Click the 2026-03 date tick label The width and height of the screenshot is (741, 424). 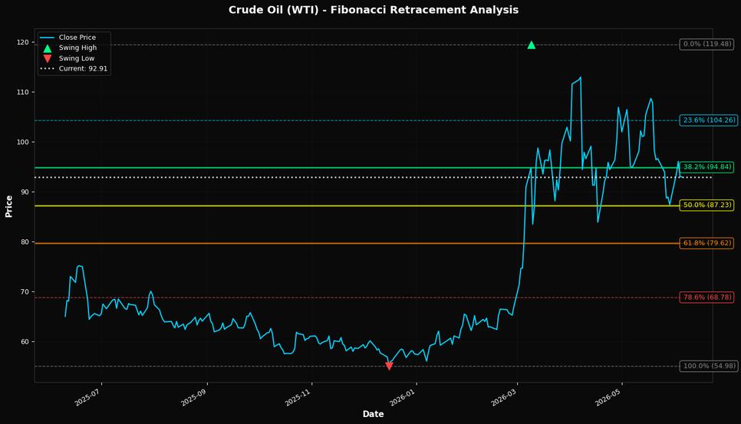coord(504,396)
